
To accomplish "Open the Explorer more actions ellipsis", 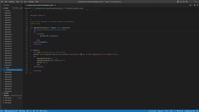I will [21, 5].
